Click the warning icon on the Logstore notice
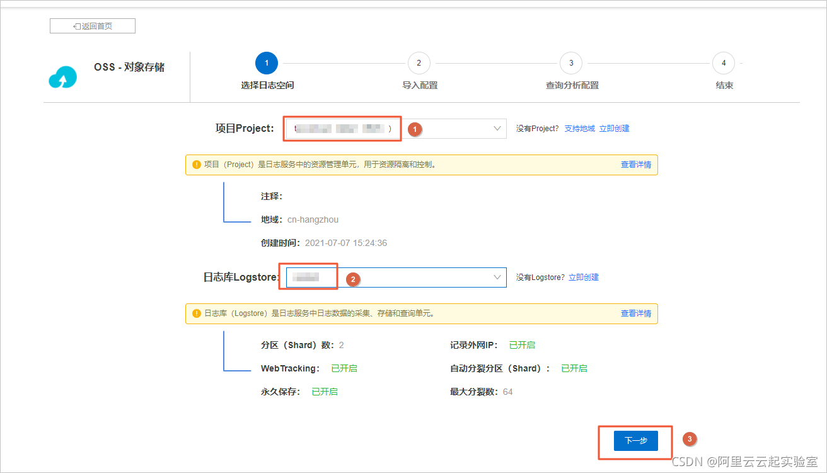The image size is (827, 473). coord(197,313)
